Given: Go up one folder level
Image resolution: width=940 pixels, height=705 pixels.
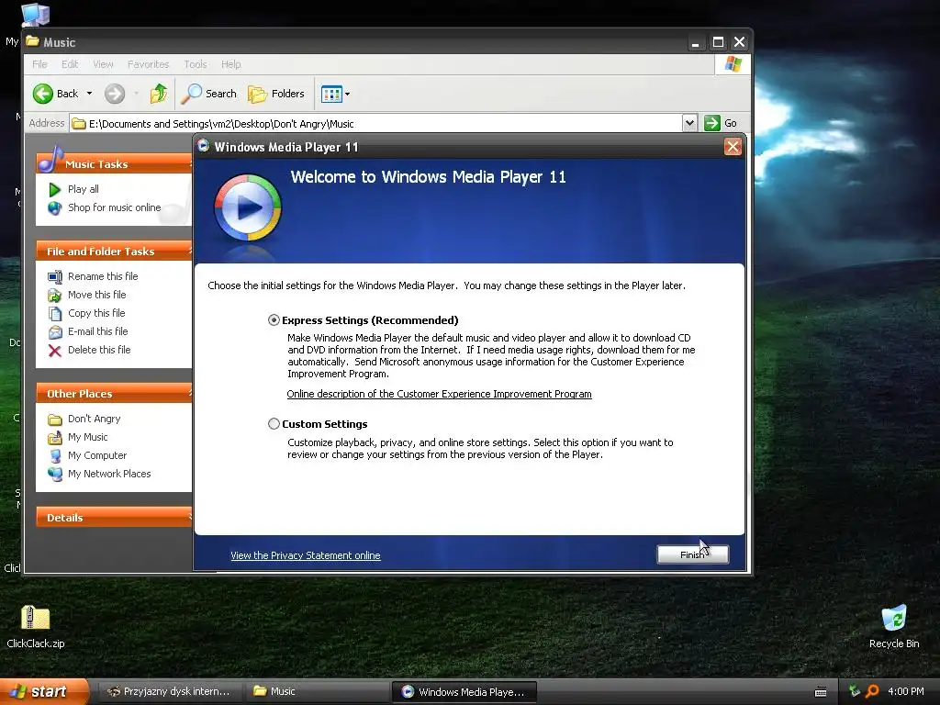Looking at the screenshot, I should tap(159, 94).
